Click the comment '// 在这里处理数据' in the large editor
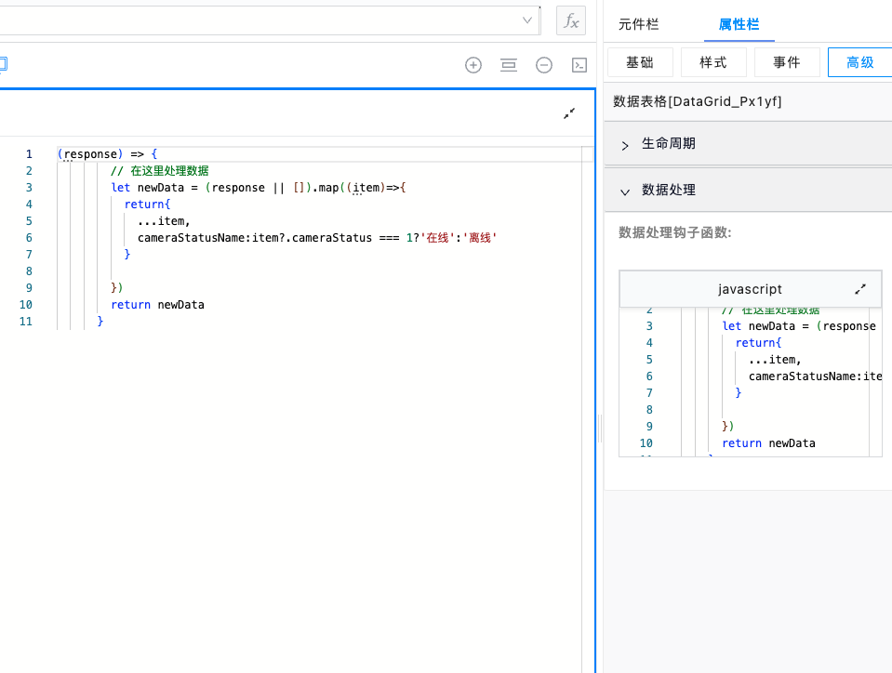 [x=160, y=170]
